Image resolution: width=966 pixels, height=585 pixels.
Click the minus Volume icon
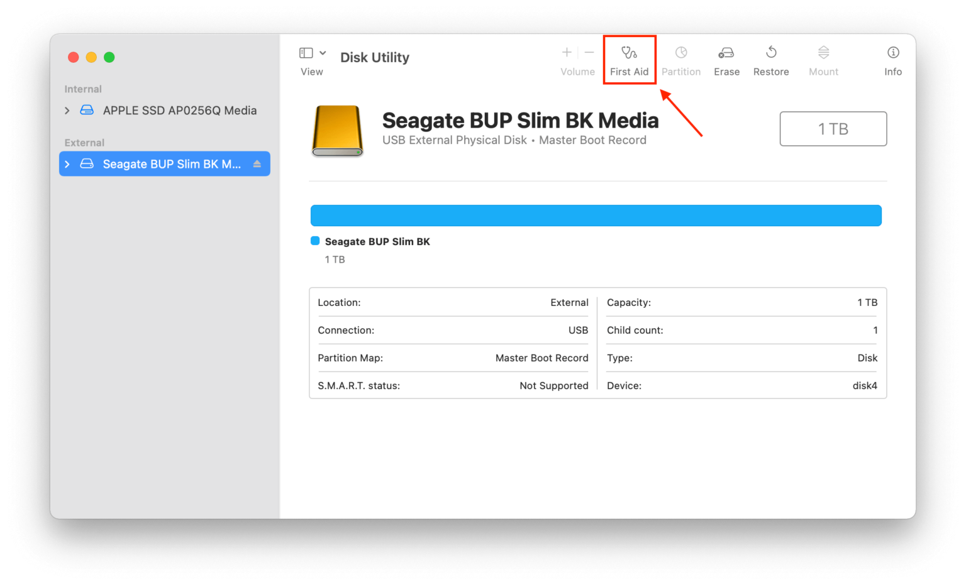tap(589, 52)
